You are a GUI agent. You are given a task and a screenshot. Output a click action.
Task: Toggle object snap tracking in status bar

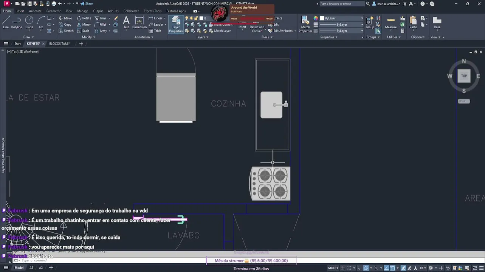tap(386, 268)
